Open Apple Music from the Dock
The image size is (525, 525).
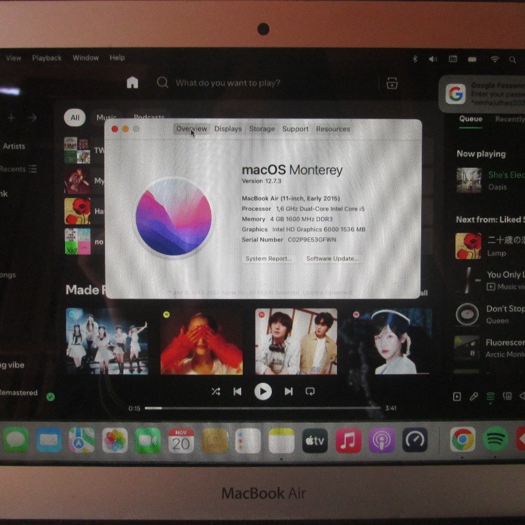pyautogui.click(x=348, y=440)
